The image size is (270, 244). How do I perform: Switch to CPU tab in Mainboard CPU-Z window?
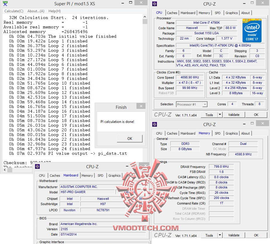pyautogui.click(x=42, y=176)
